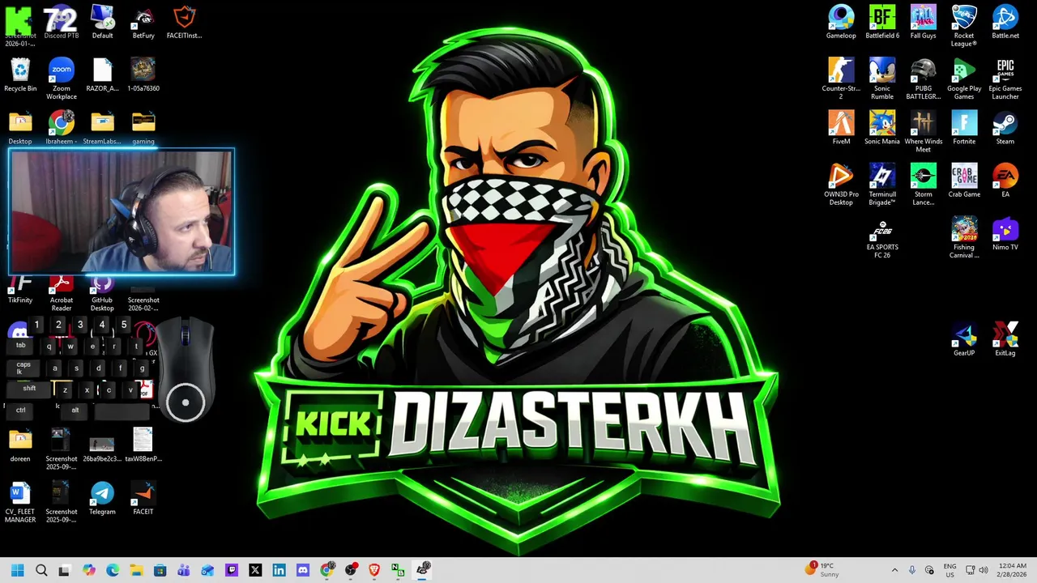Open Task View from the taskbar
The width and height of the screenshot is (1037, 583).
click(x=65, y=570)
